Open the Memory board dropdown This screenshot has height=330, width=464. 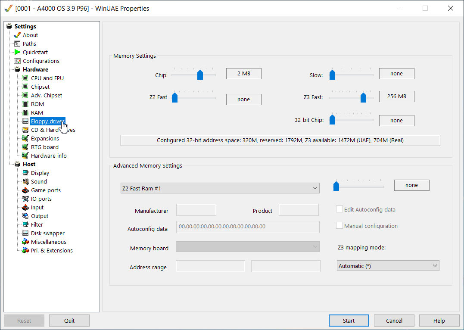[248, 247]
